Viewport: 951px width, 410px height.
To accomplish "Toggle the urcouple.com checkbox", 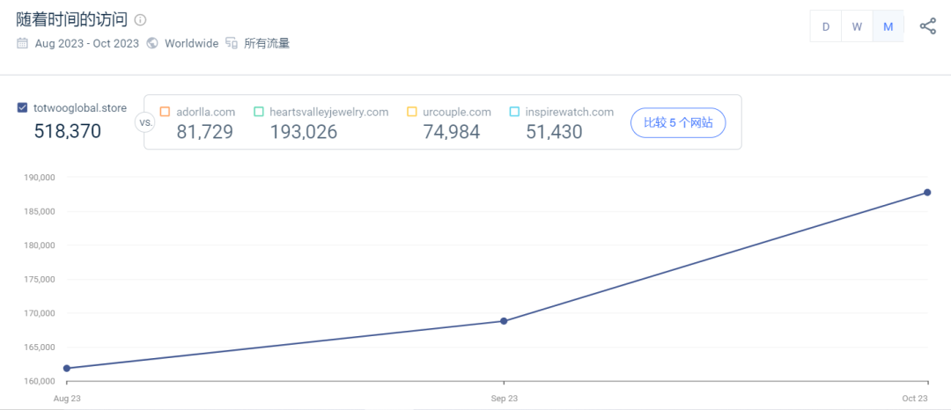I will coord(412,112).
